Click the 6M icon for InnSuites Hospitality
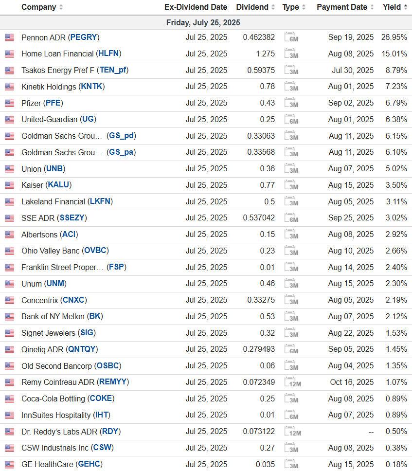 (291, 415)
